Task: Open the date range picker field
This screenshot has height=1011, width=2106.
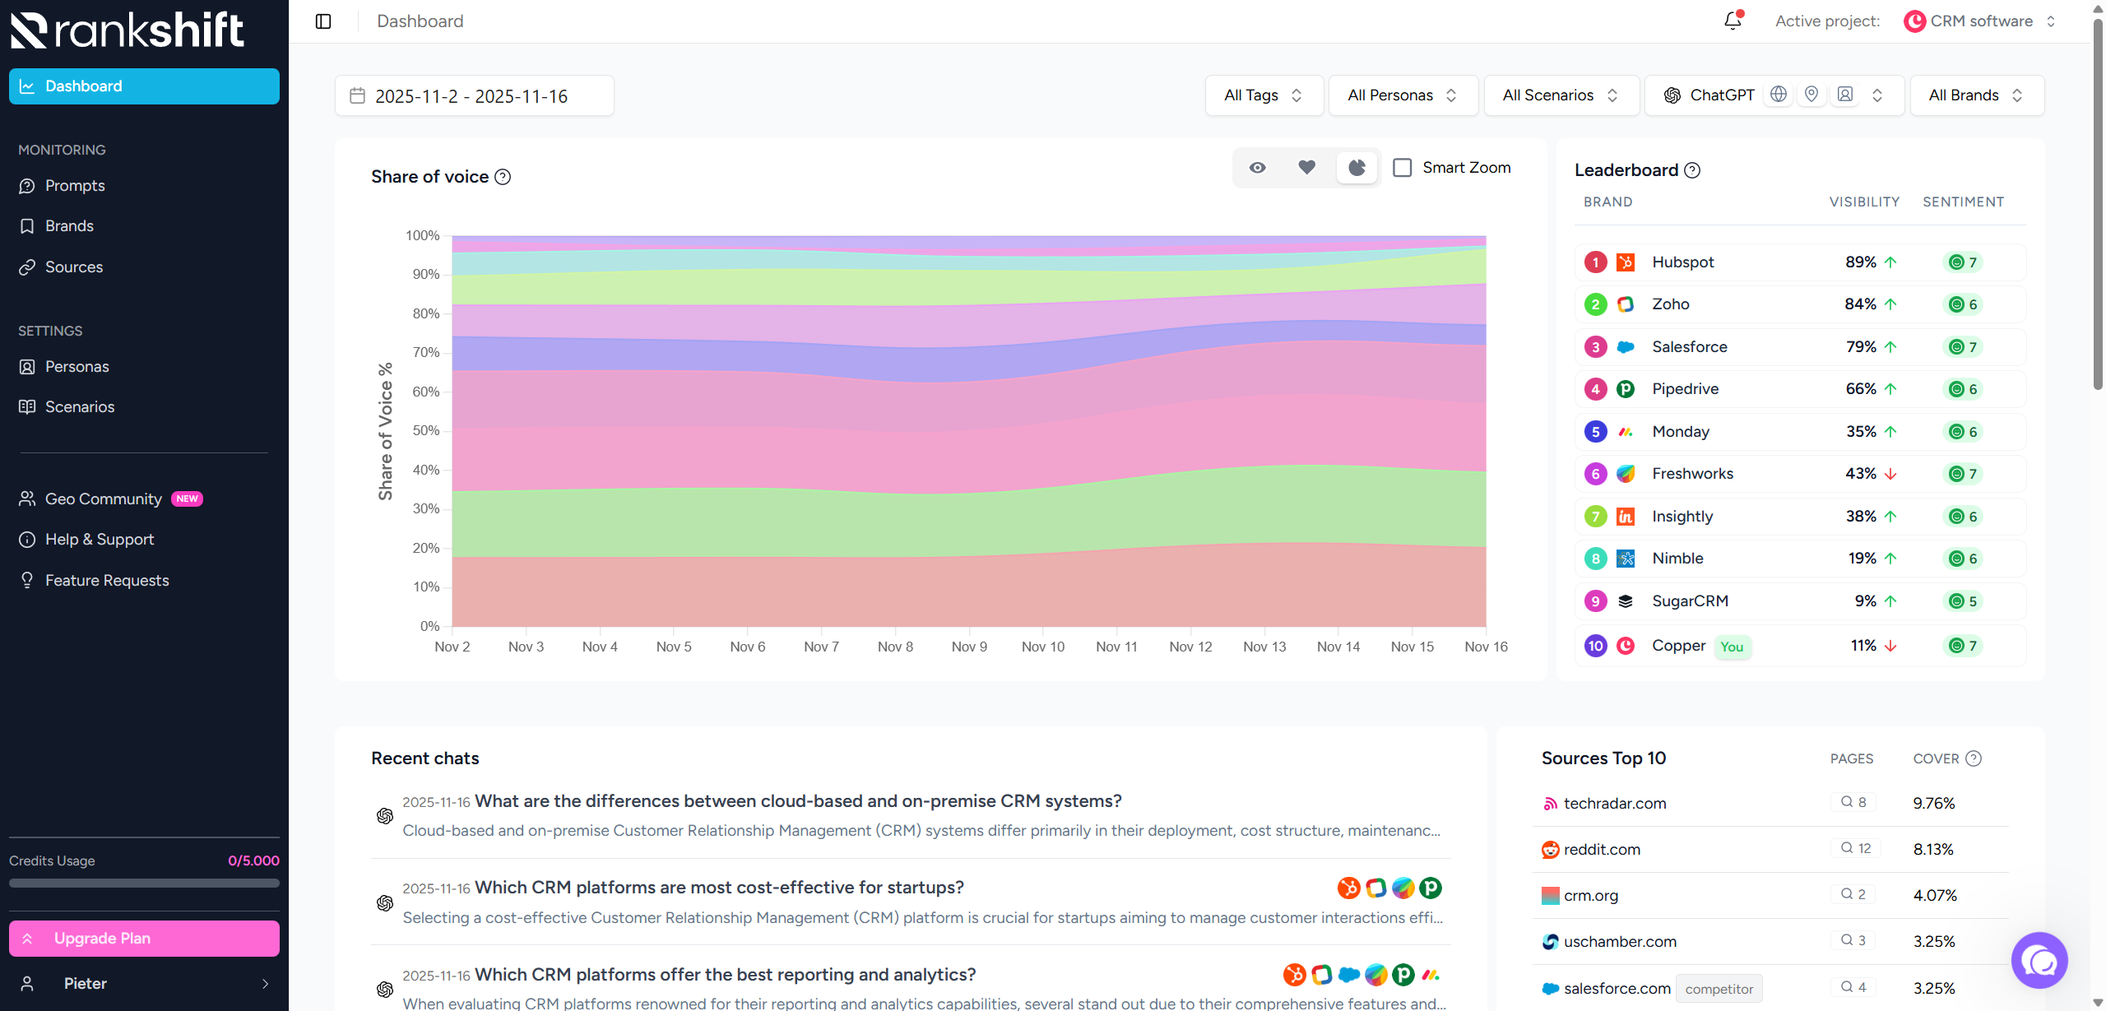Action: (474, 95)
